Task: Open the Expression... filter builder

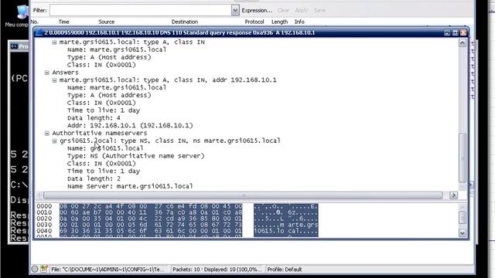Action: (x=257, y=10)
